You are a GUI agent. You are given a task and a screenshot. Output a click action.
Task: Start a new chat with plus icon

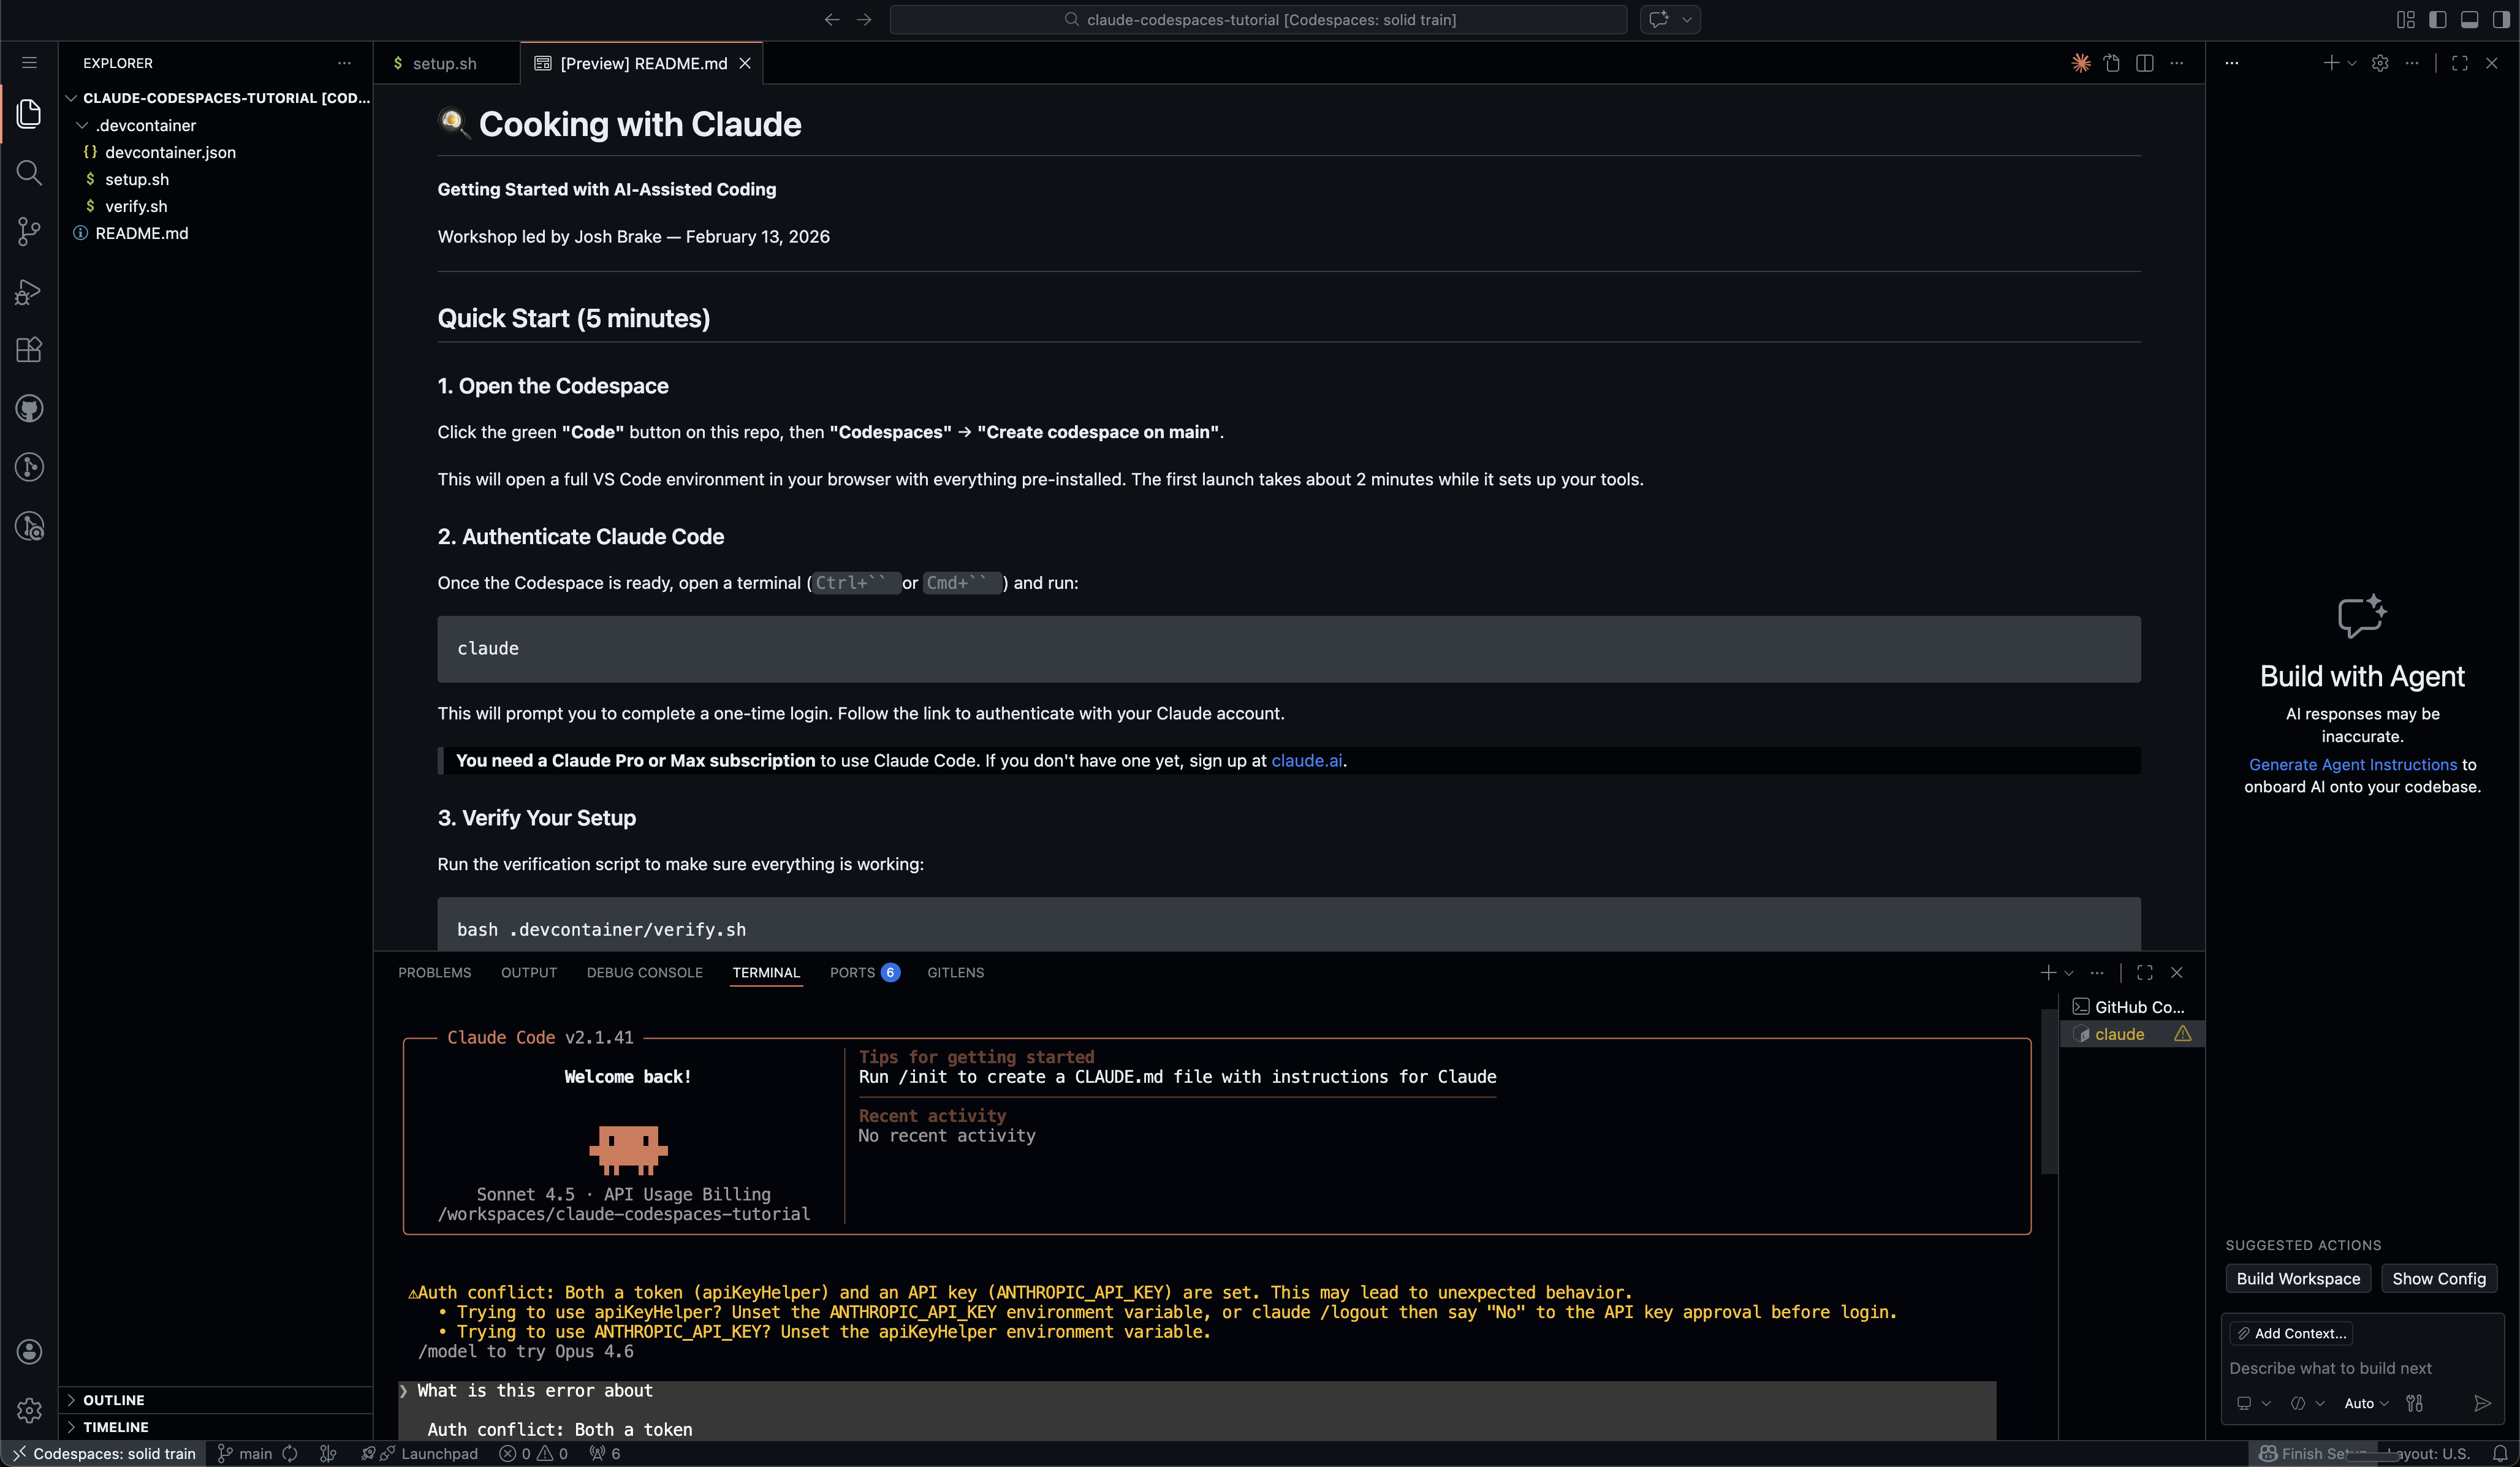[2331, 63]
